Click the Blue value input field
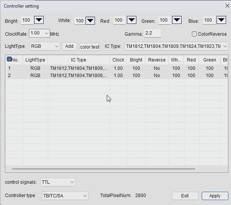The width and height of the screenshot is (231, 205). click(x=209, y=20)
